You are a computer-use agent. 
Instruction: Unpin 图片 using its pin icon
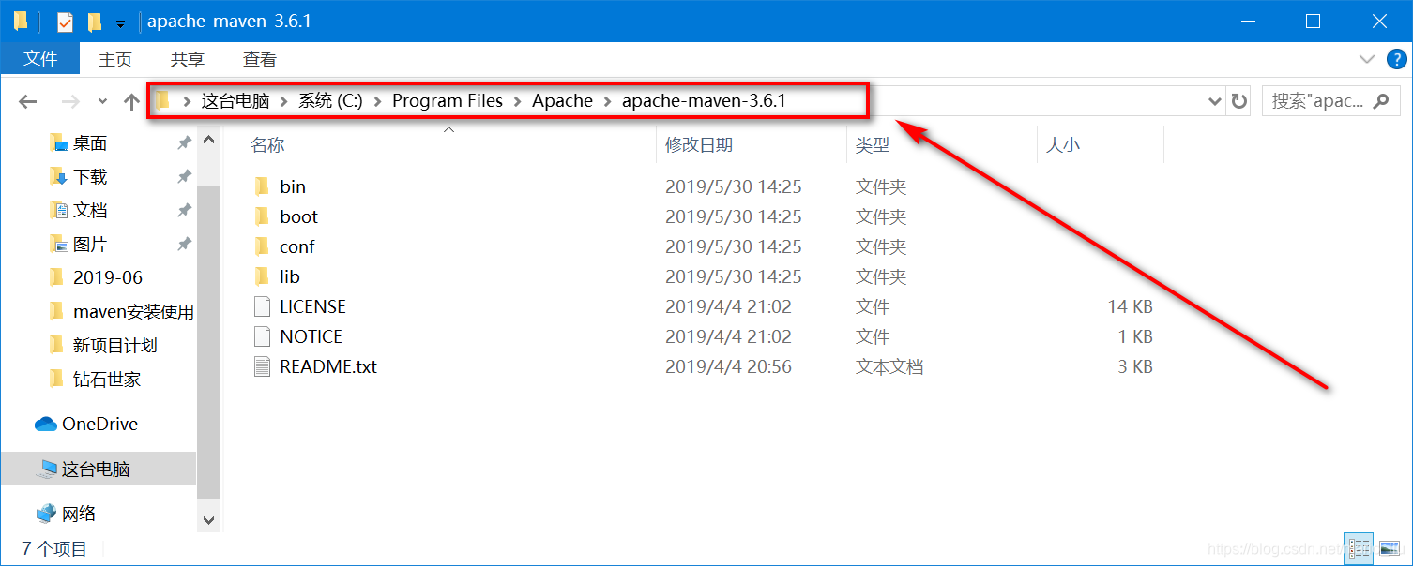point(184,245)
